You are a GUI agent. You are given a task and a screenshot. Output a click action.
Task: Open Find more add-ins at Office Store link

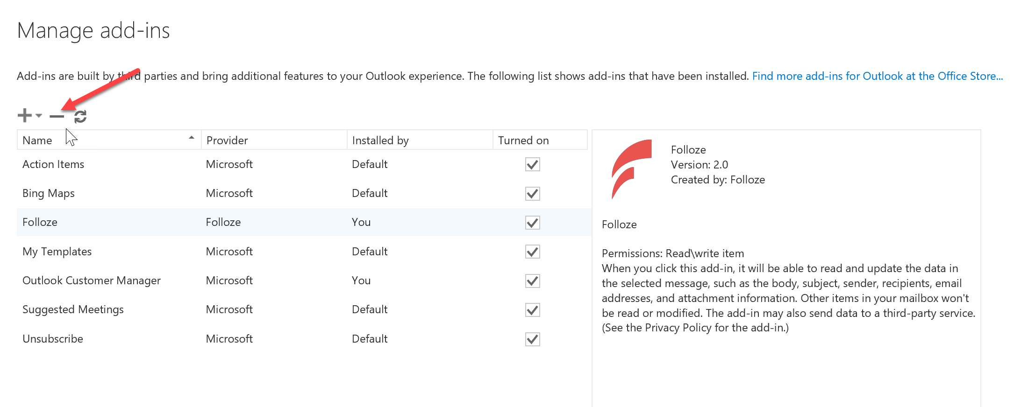[878, 76]
